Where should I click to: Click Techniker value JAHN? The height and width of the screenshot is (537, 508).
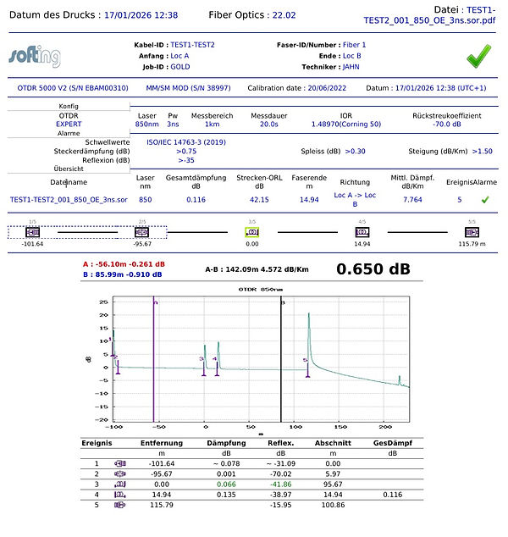click(351, 67)
